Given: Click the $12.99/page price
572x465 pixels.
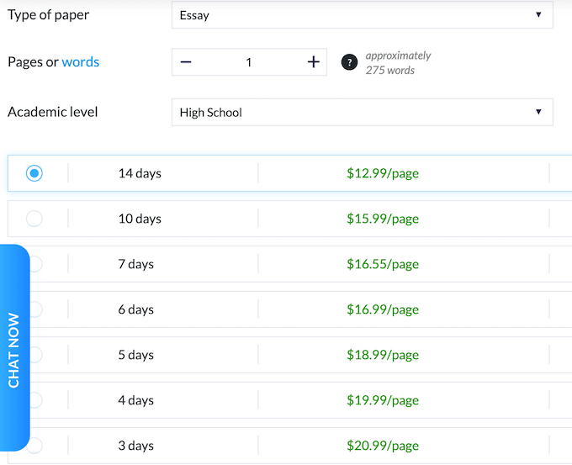Looking at the screenshot, I should (x=383, y=173).
